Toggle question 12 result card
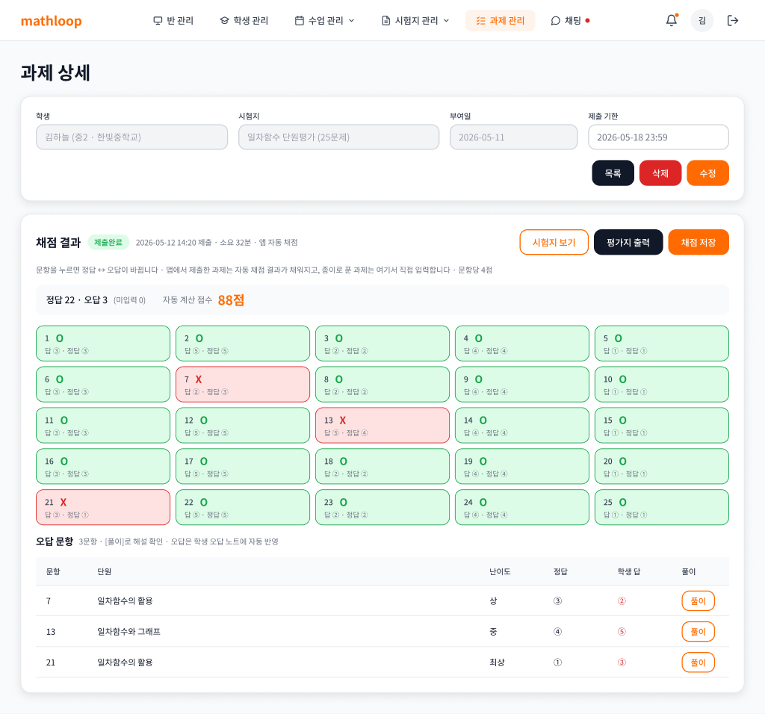This screenshot has height=714, width=765. [243, 425]
